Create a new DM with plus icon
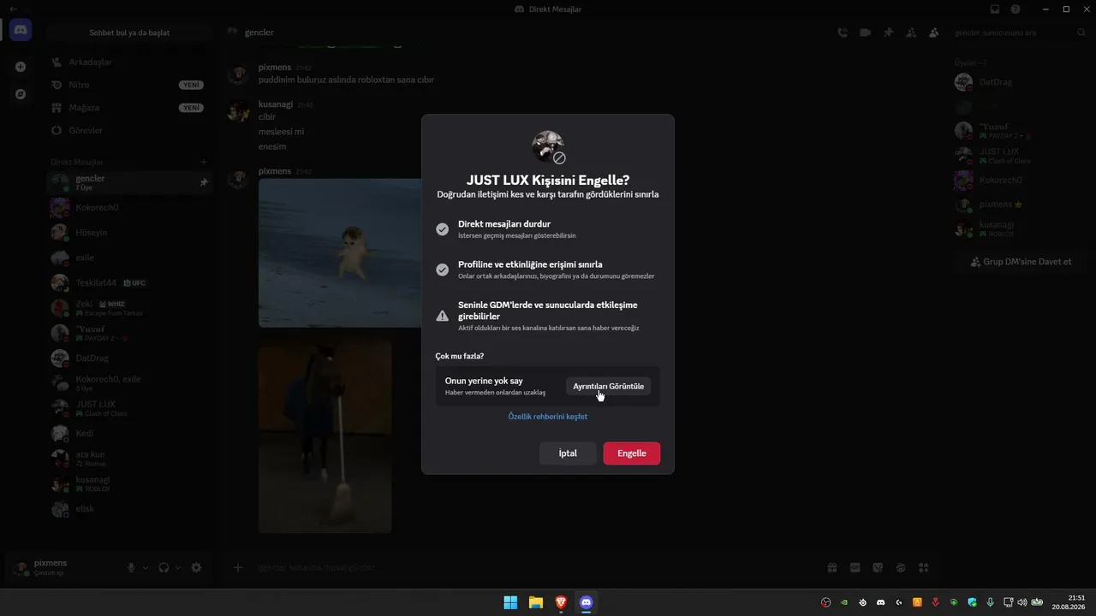 [204, 162]
